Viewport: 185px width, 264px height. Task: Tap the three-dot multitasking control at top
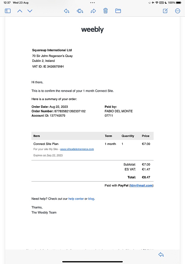(x=92, y=2)
